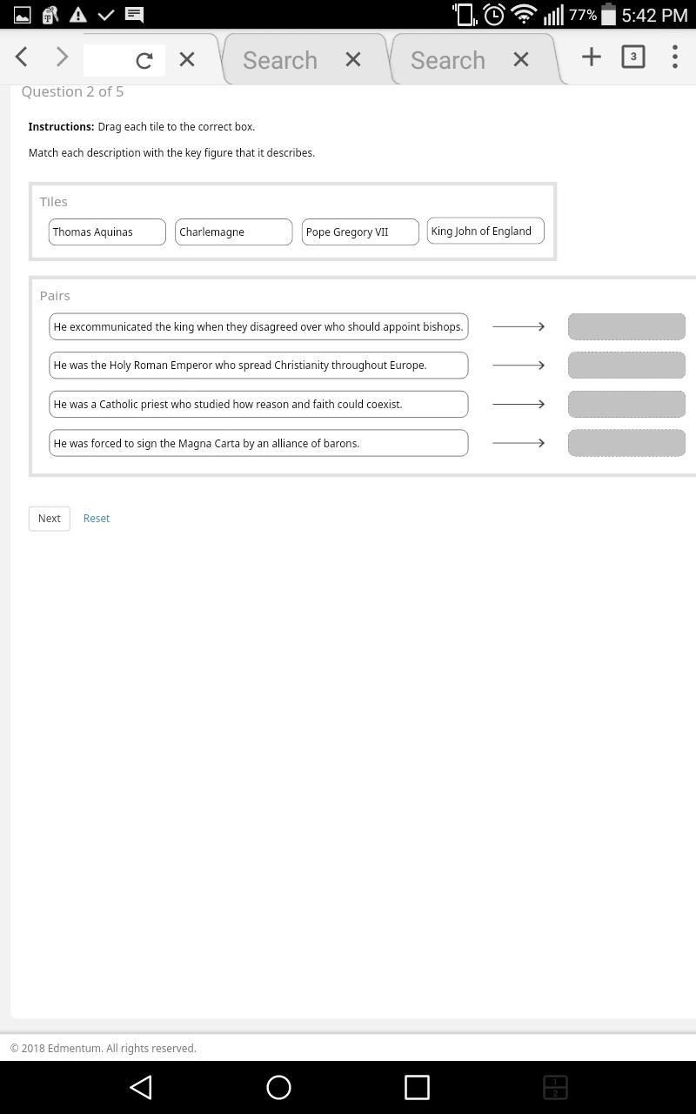
Task: Select the Charlemagne tile
Action: tap(233, 232)
